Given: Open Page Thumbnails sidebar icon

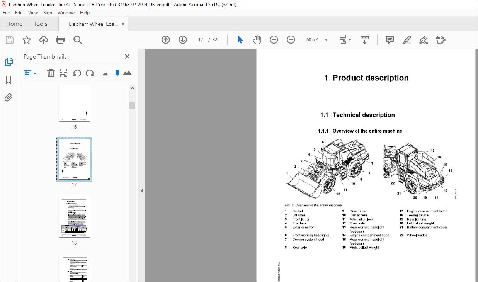Looking at the screenshot, I should pyautogui.click(x=9, y=61).
